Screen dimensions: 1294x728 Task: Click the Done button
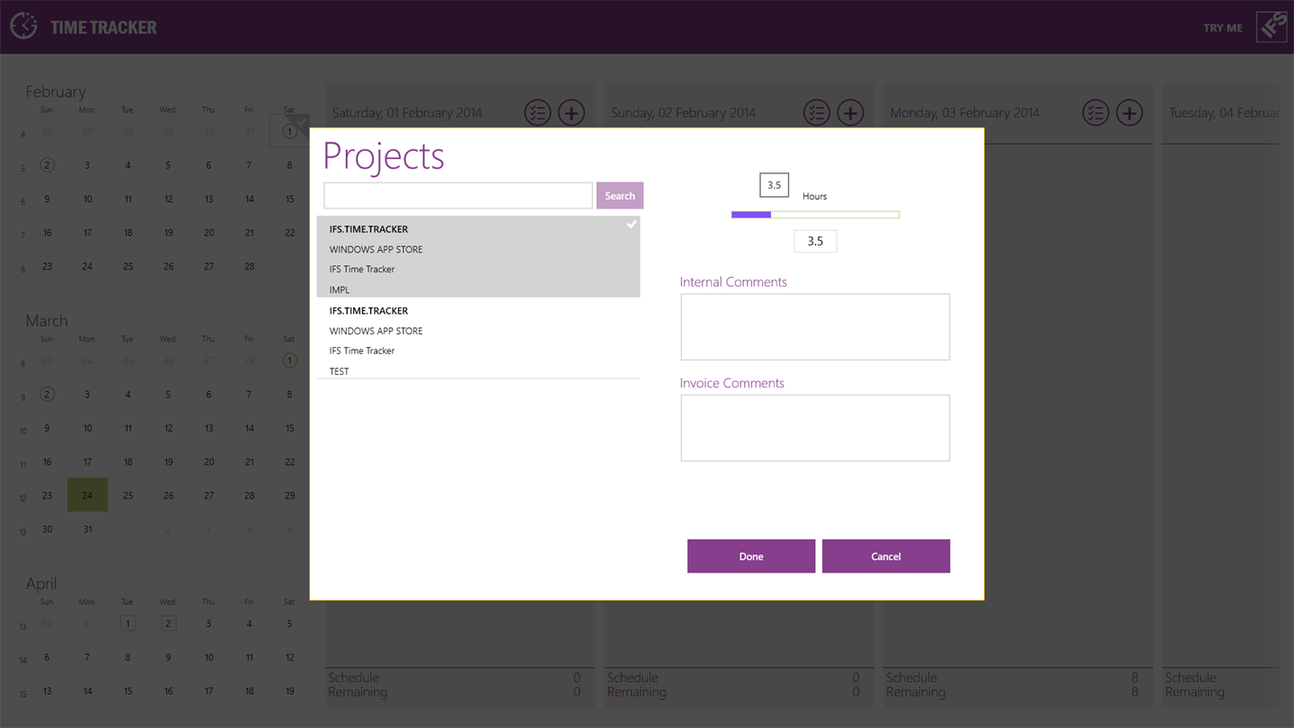[751, 556]
